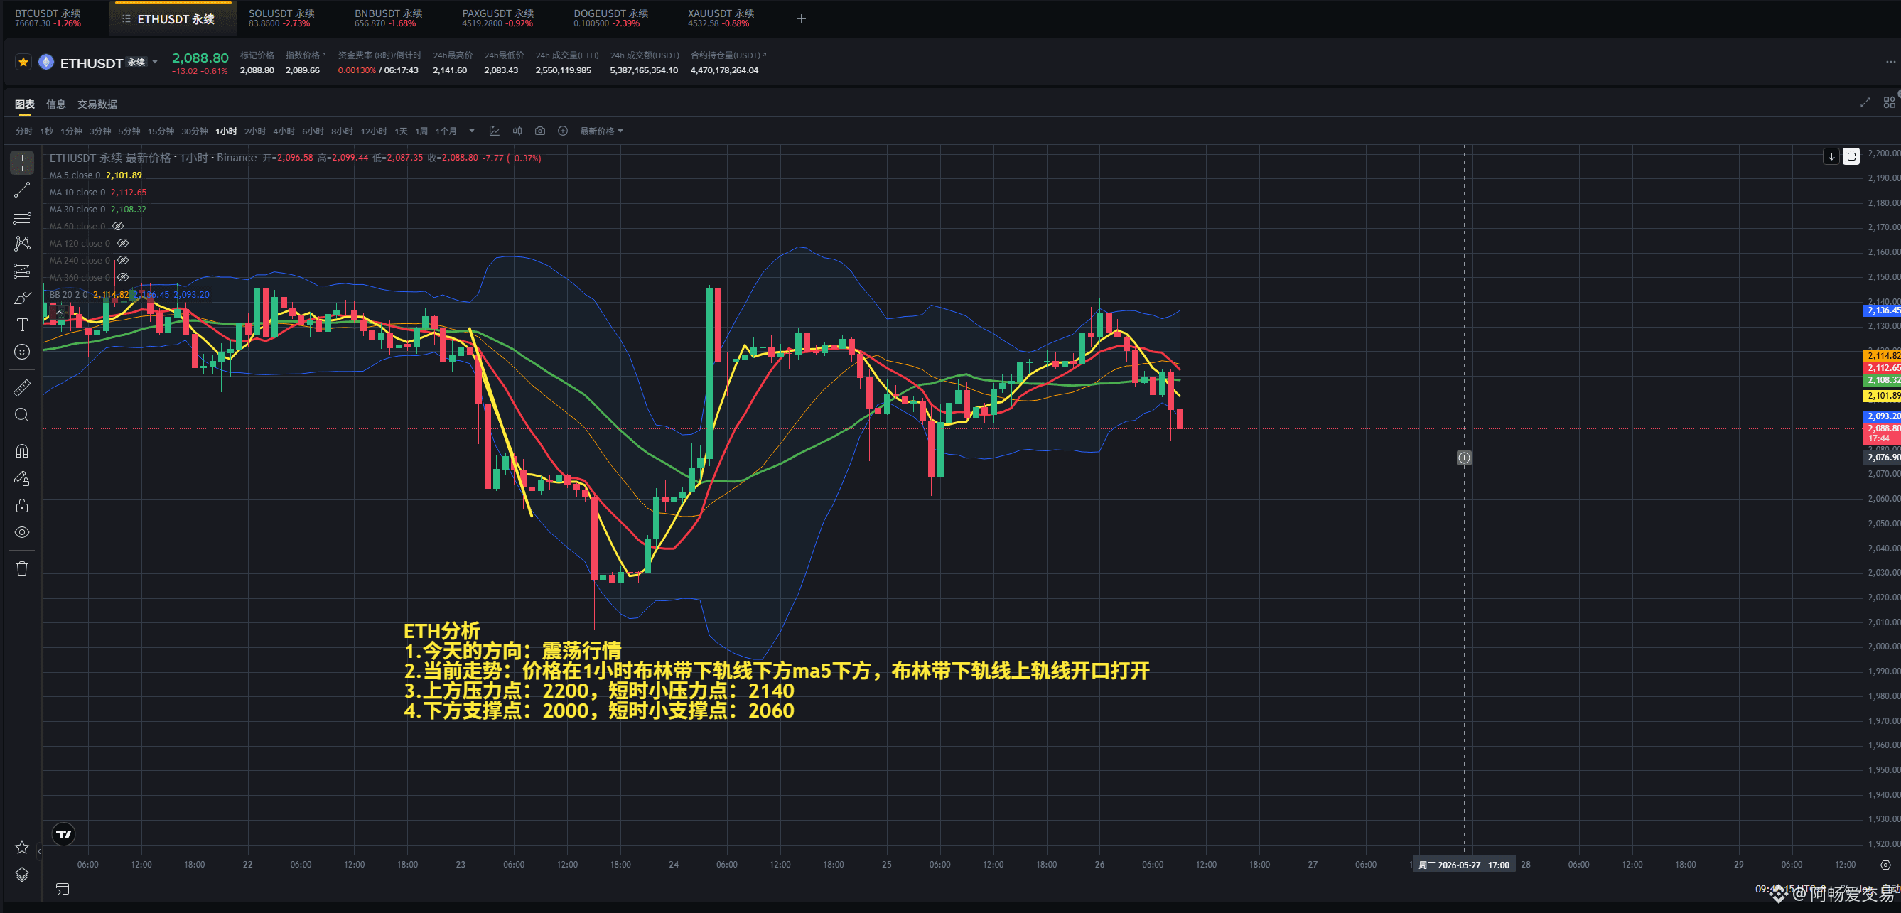Click the circled plus add icon
The width and height of the screenshot is (1901, 913).
[x=563, y=131]
